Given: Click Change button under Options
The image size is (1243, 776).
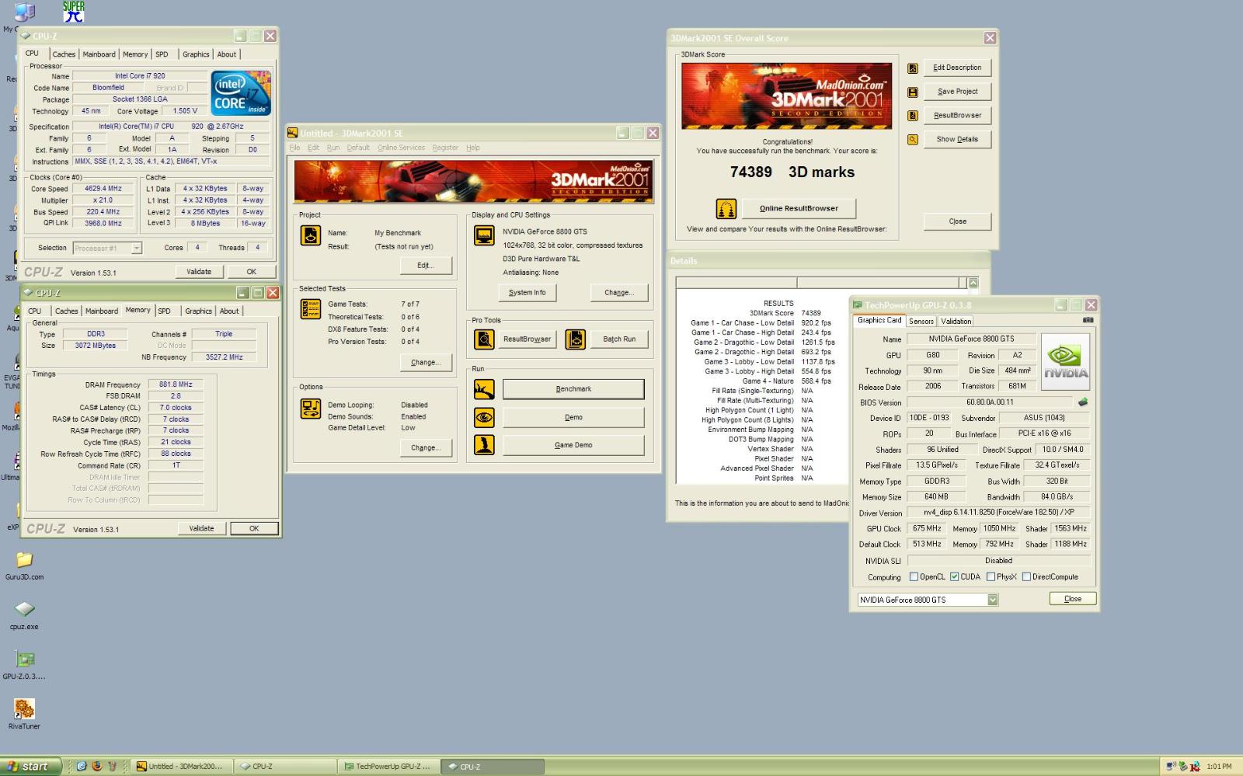Looking at the screenshot, I should tap(426, 448).
